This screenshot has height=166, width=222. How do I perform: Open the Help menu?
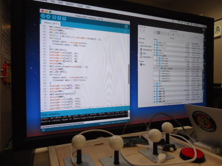click(88, 7)
